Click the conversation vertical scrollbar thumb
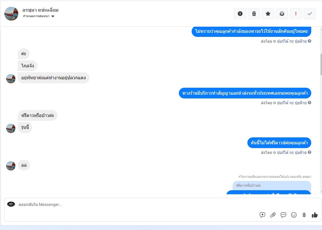 (x=321, y=64)
